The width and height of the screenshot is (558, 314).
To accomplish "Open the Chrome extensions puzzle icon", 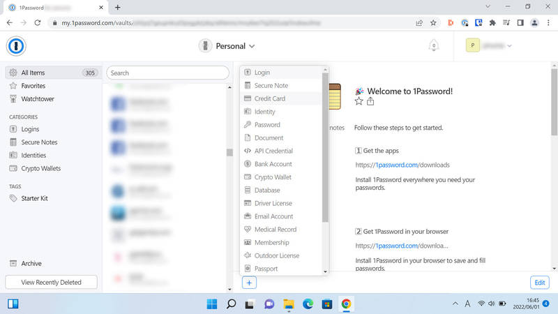I will tap(492, 23).
